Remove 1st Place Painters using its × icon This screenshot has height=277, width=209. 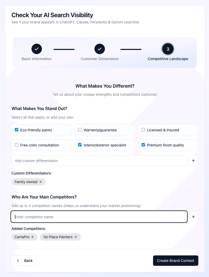click(75, 237)
